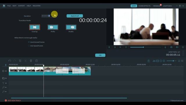Open the FILE menu

[x=9, y=6]
